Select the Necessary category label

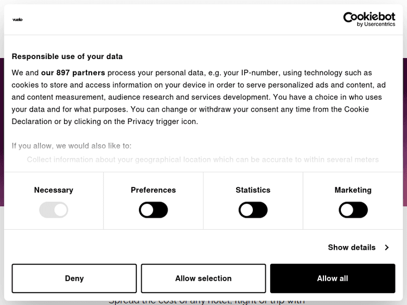tap(54, 190)
